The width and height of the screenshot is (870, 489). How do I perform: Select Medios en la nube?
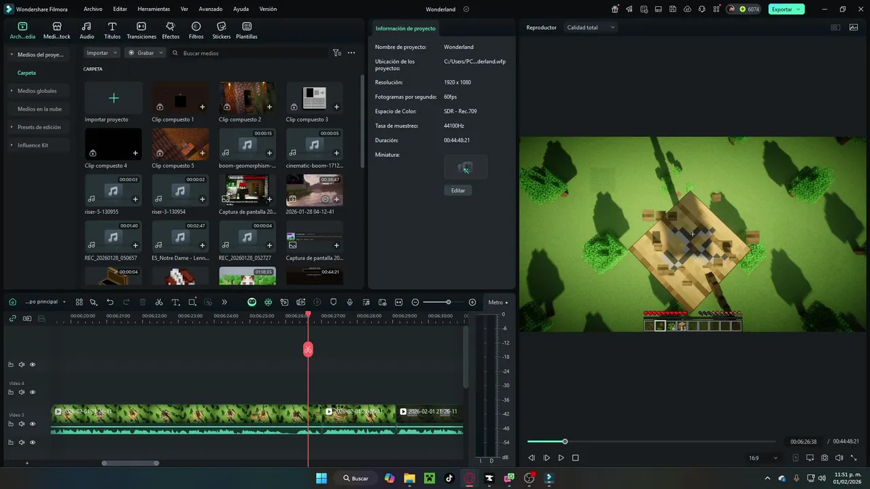(39, 109)
